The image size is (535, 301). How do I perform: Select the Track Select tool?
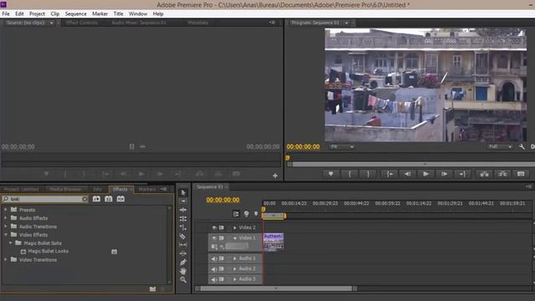183,201
